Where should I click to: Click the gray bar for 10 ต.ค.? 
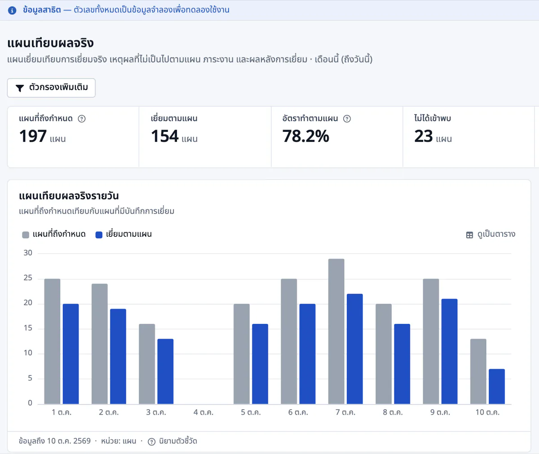click(x=478, y=371)
